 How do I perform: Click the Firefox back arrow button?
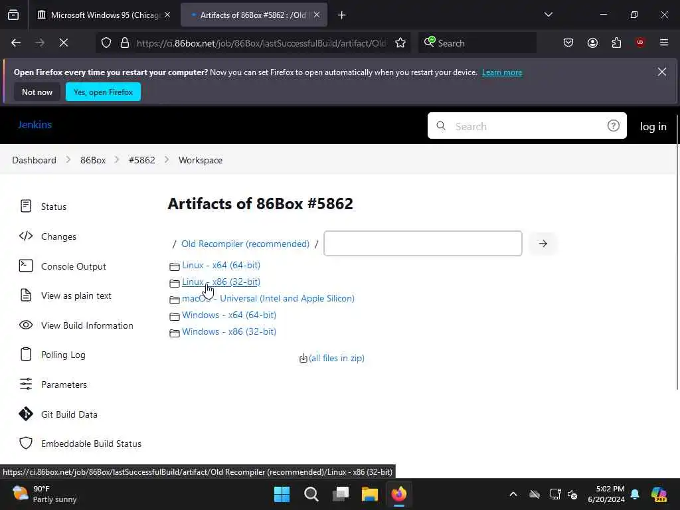(x=16, y=42)
